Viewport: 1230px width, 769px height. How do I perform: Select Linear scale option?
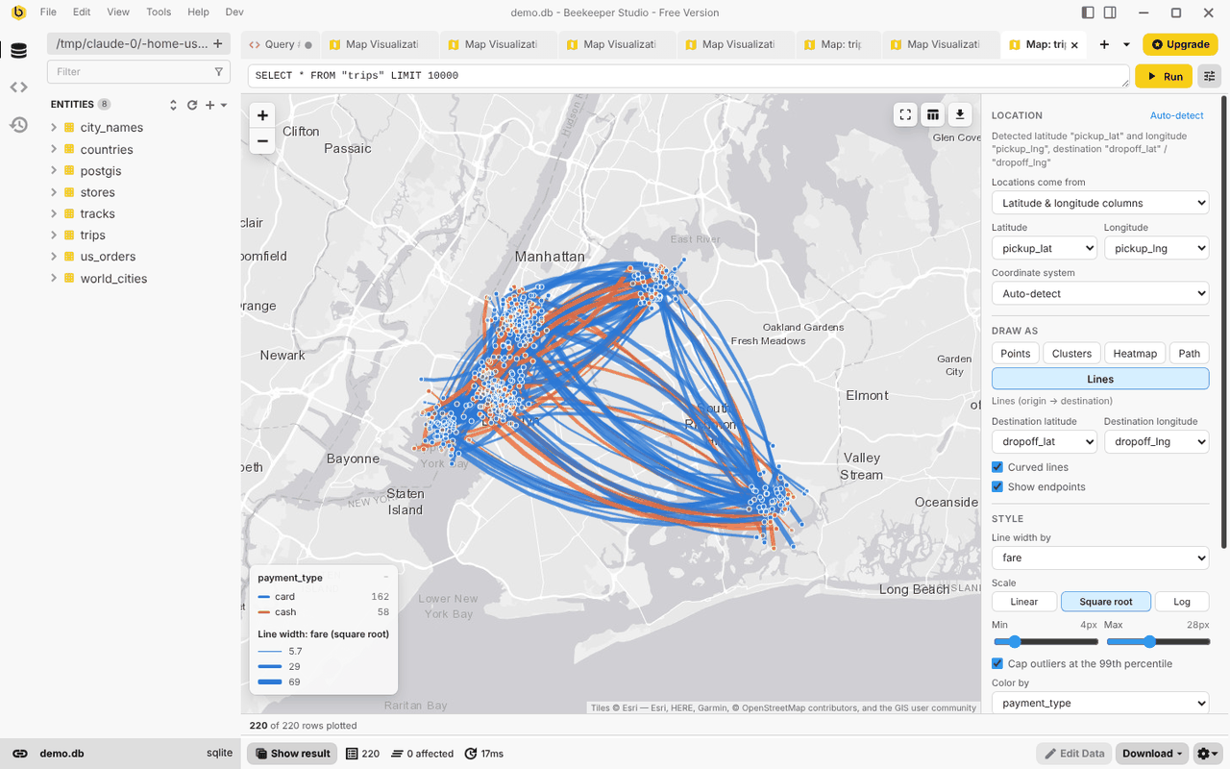(1024, 602)
